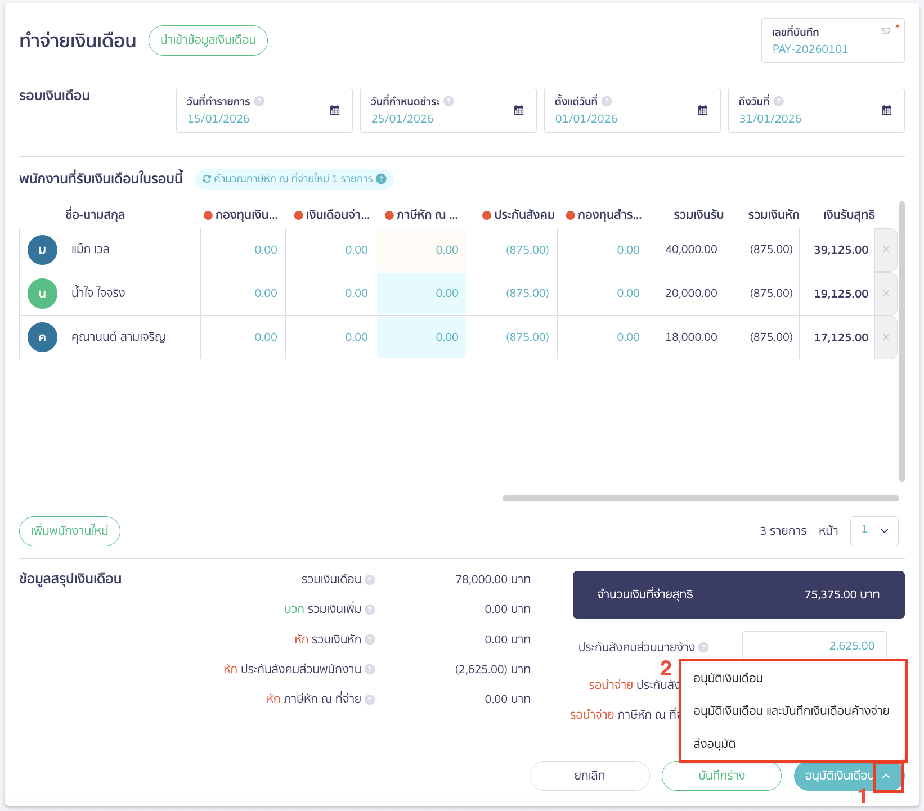Viewport: 924px width, 811px height.
Task: Remove employee คุณานนต์ สามเจริญ with the X icon
Action: coord(885,337)
